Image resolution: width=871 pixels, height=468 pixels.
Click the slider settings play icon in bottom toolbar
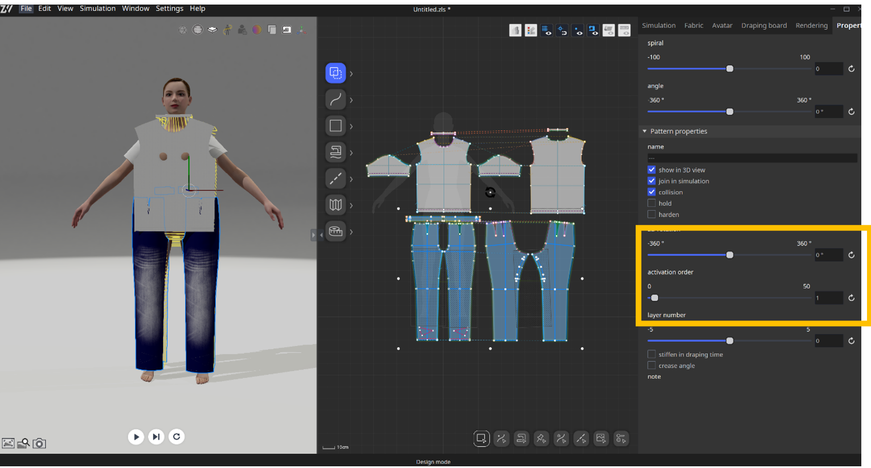pyautogui.click(x=621, y=438)
